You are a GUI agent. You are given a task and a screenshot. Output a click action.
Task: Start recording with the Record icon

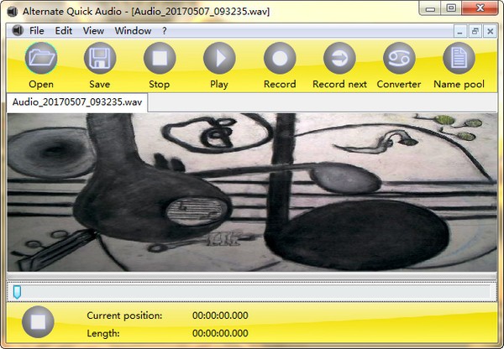tap(280, 59)
